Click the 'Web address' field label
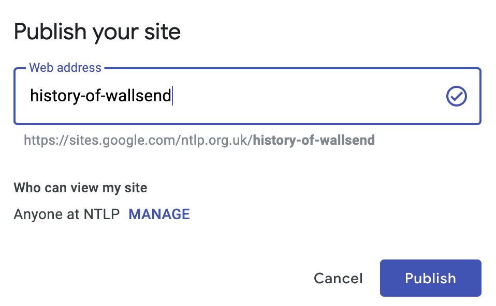 point(65,68)
